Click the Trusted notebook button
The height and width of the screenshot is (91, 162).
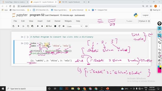pyautogui.click(x=129, y=21)
